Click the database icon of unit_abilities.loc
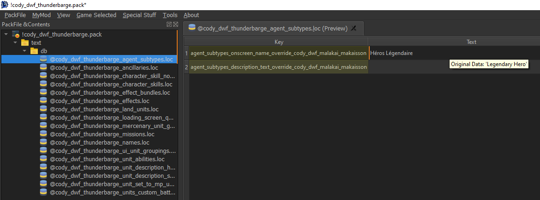Viewport: 540px width, 200px height. 43,159
